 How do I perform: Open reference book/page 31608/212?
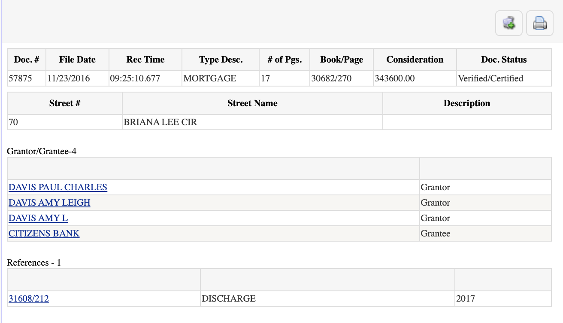tap(29, 299)
